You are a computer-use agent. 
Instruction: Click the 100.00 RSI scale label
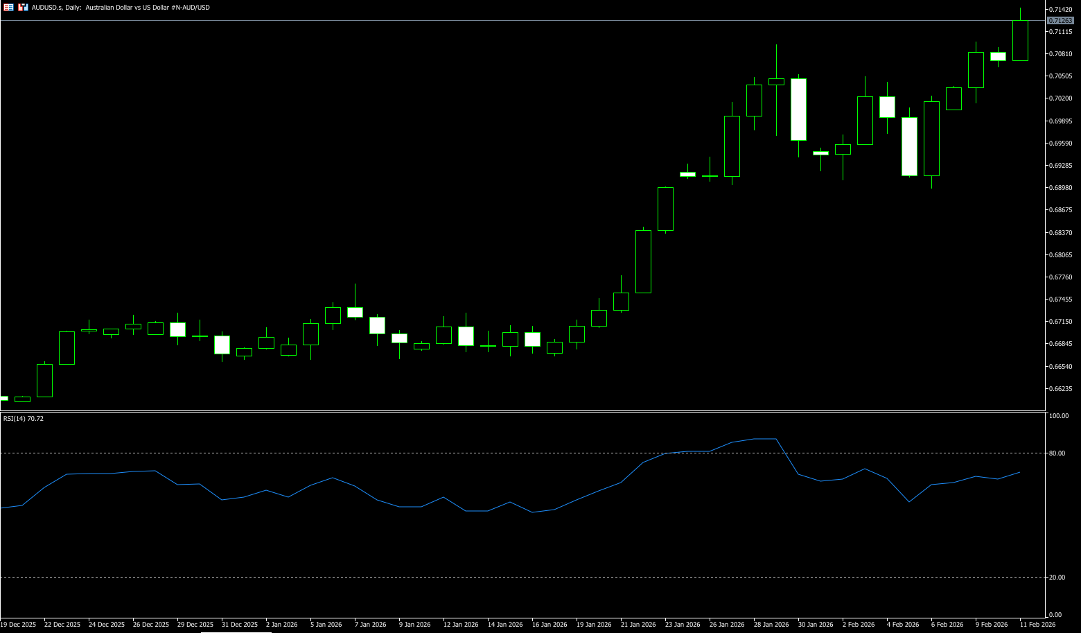[1058, 416]
